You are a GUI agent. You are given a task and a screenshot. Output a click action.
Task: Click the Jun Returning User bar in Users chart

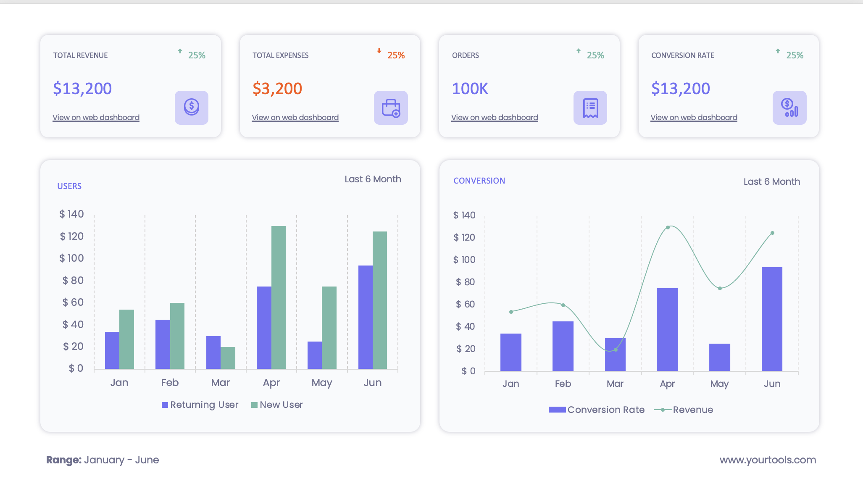(366, 317)
